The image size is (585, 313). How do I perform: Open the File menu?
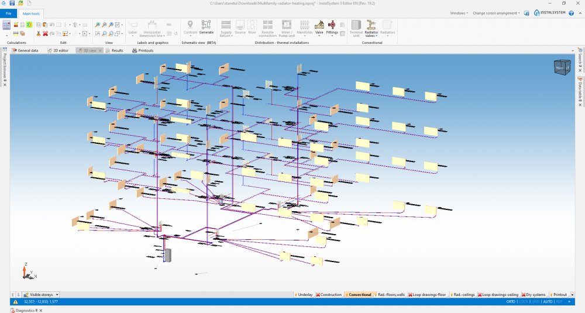(8, 13)
